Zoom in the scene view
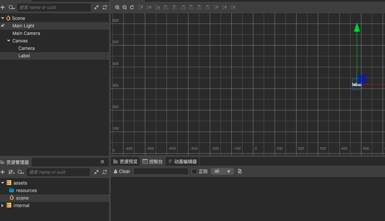Image resolution: width=385 pixels, height=221 pixels. tap(117, 8)
